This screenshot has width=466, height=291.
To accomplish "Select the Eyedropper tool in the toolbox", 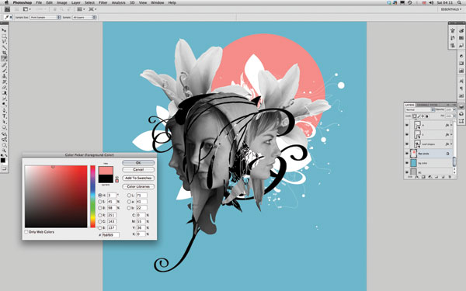I will (x=4, y=58).
